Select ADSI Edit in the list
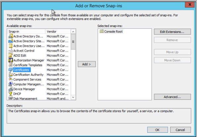Viewport: 197px width, 137px height. tap(20, 56)
